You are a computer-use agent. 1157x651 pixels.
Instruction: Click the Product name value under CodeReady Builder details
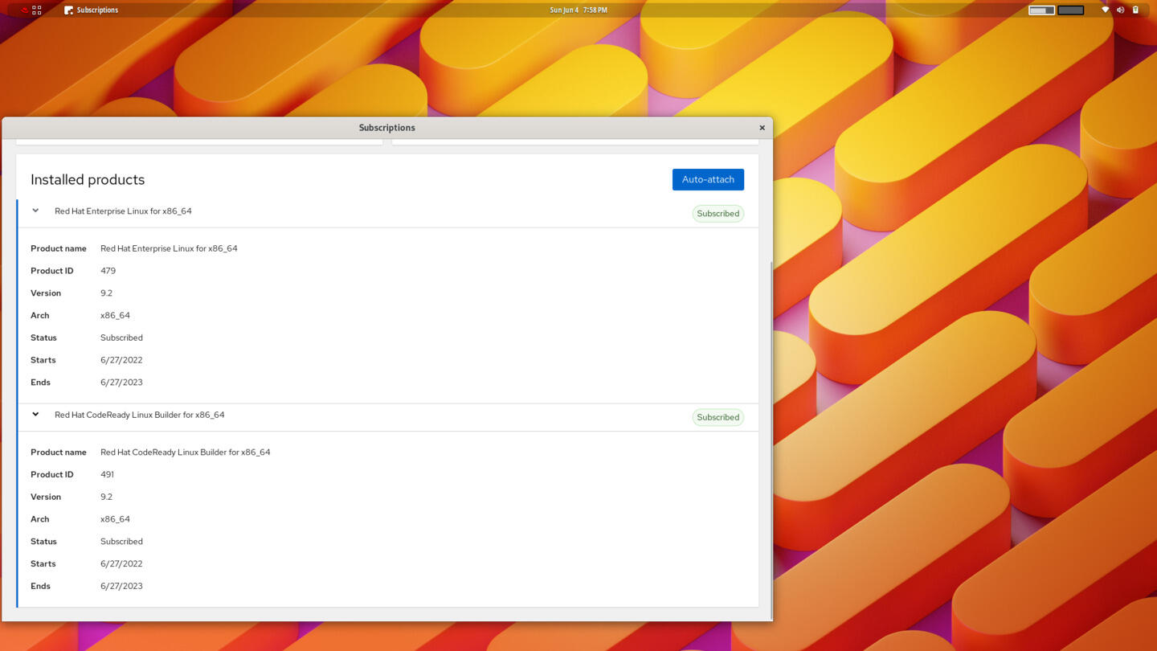click(185, 452)
